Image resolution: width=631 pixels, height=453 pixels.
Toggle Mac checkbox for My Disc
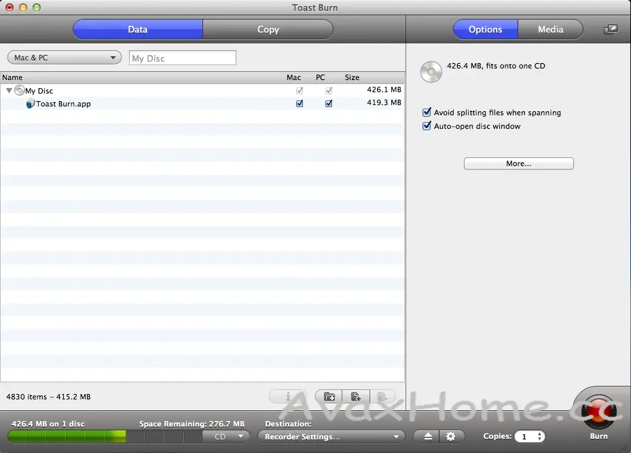300,90
